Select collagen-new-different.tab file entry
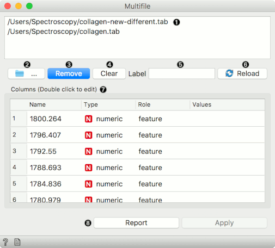The image size is (275, 248). pyautogui.click(x=88, y=22)
